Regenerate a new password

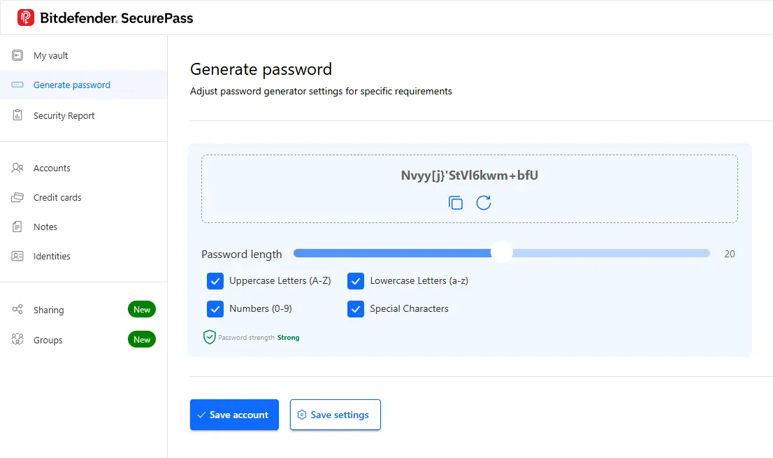[484, 203]
